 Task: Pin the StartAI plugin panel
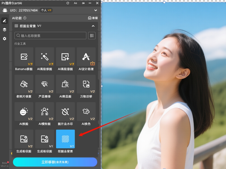(83, 3)
